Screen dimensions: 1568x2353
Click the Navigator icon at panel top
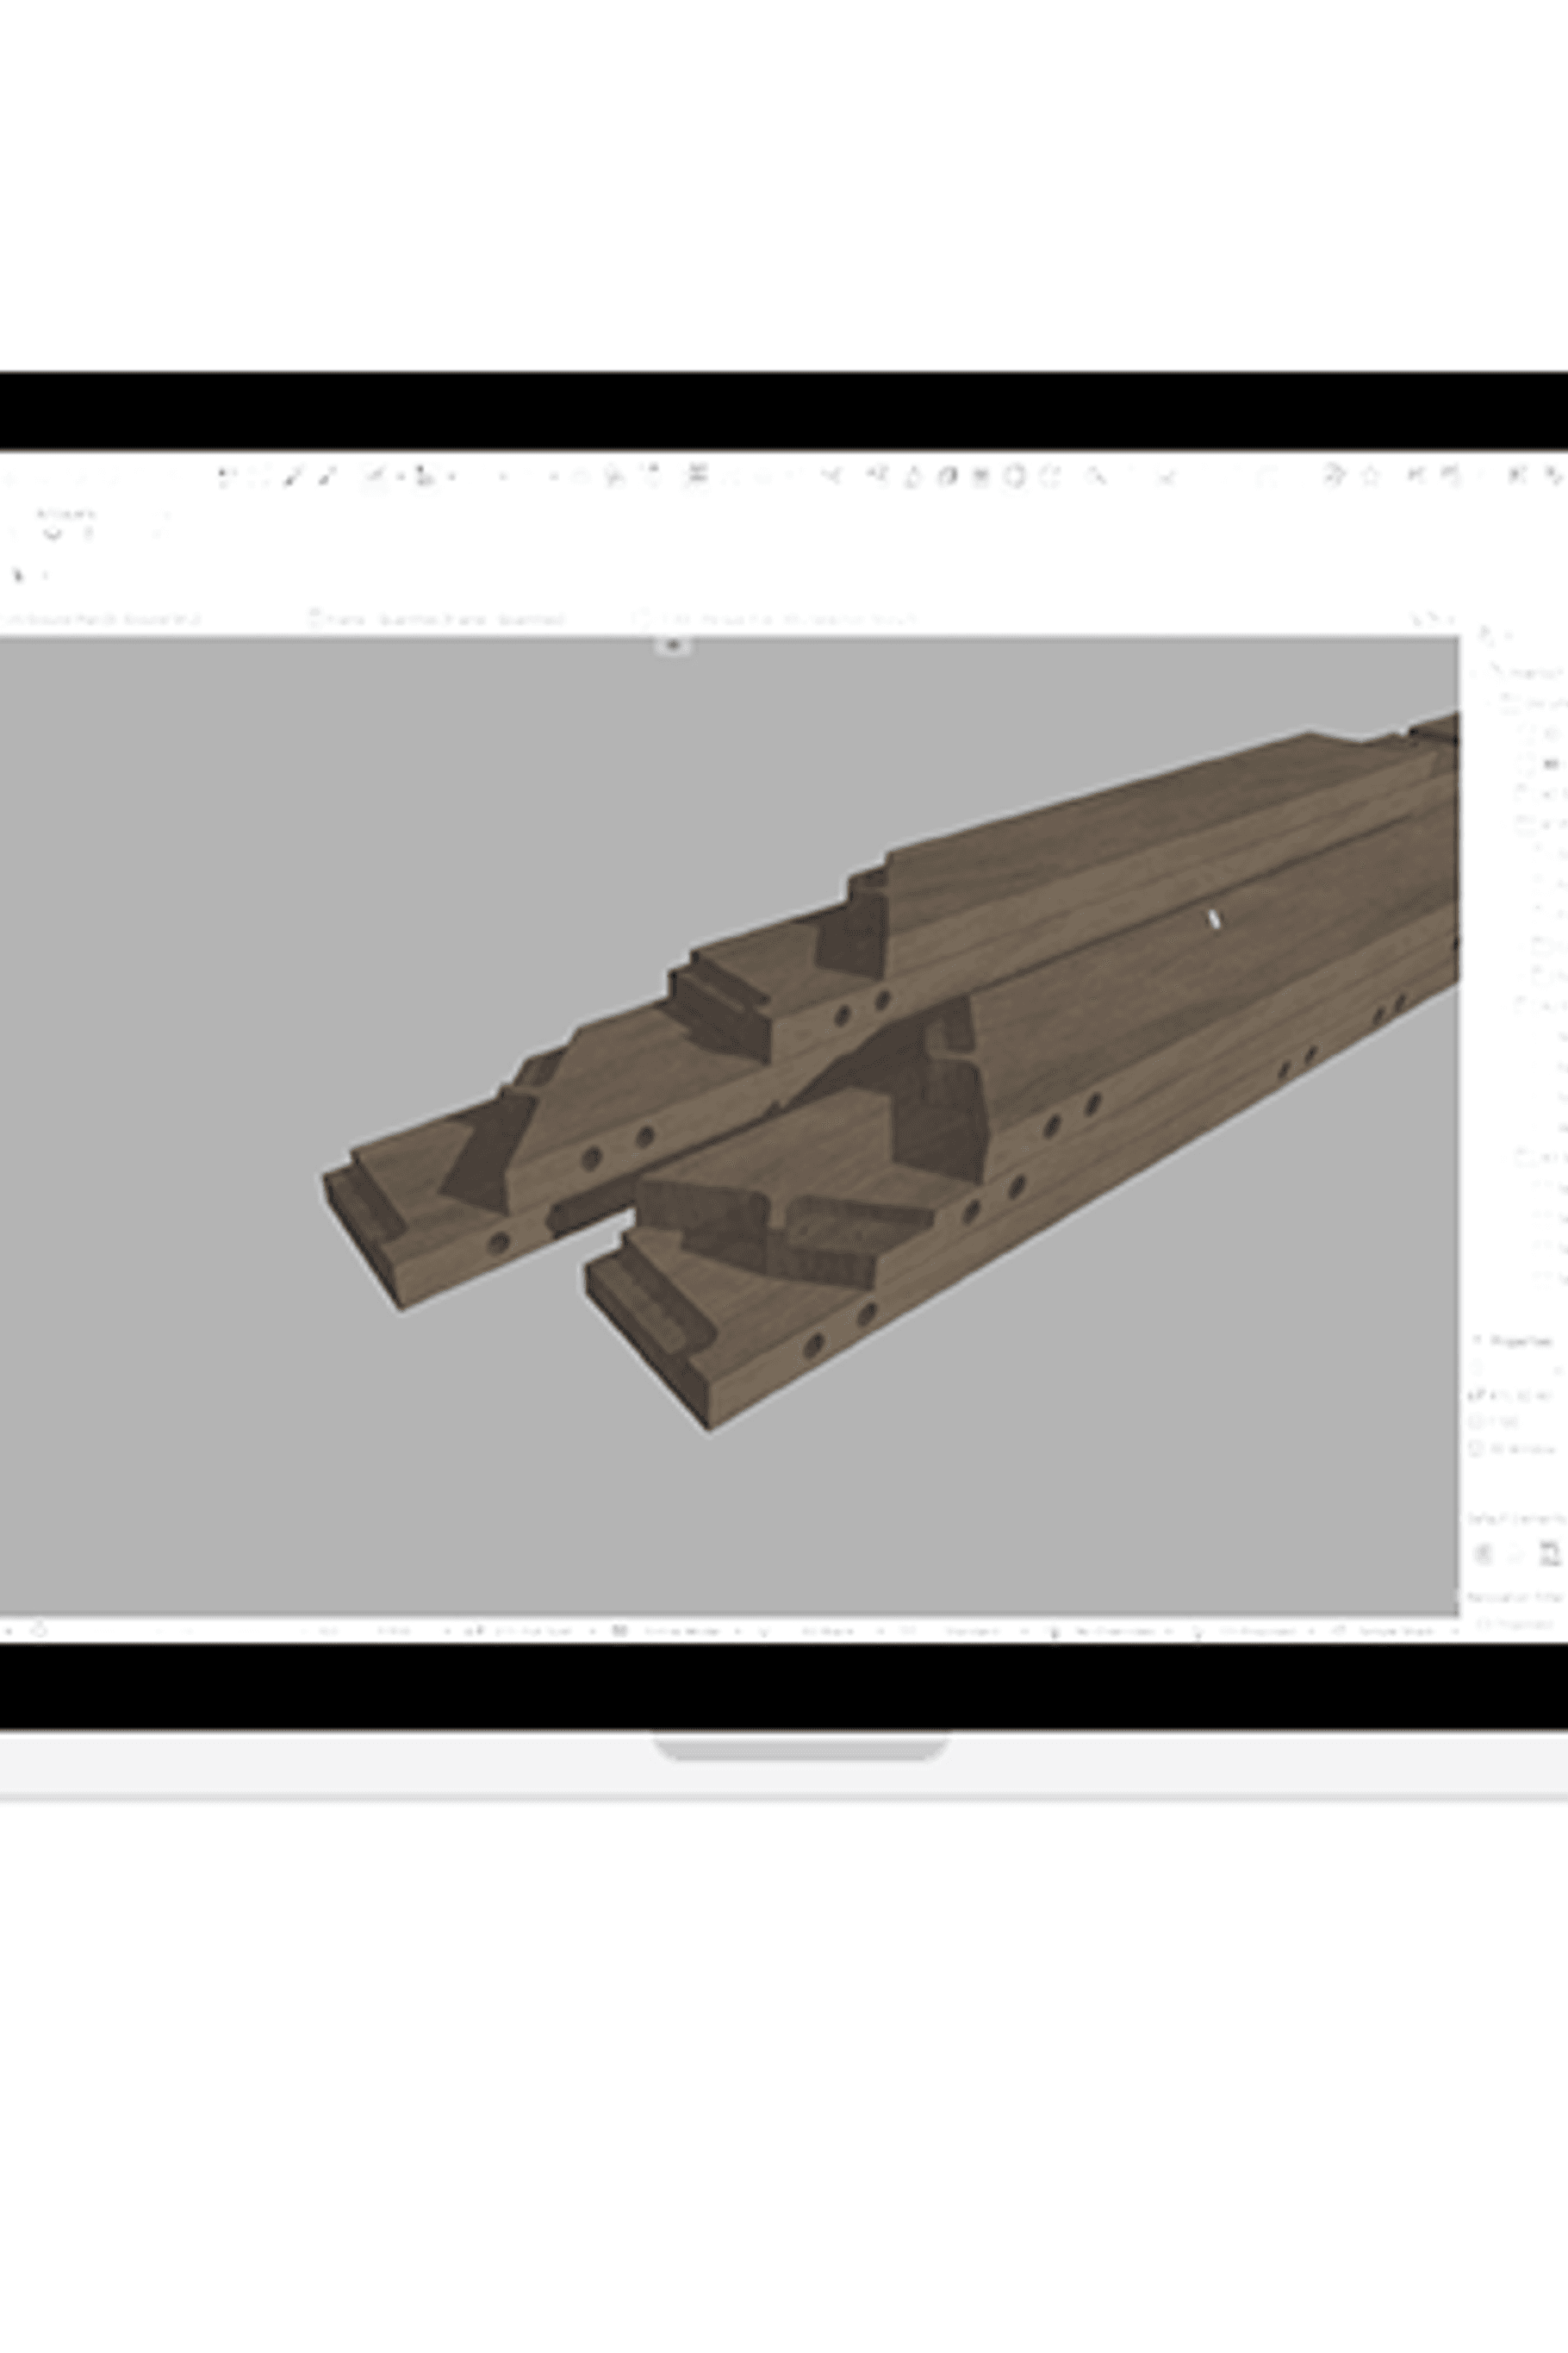pos(1487,634)
